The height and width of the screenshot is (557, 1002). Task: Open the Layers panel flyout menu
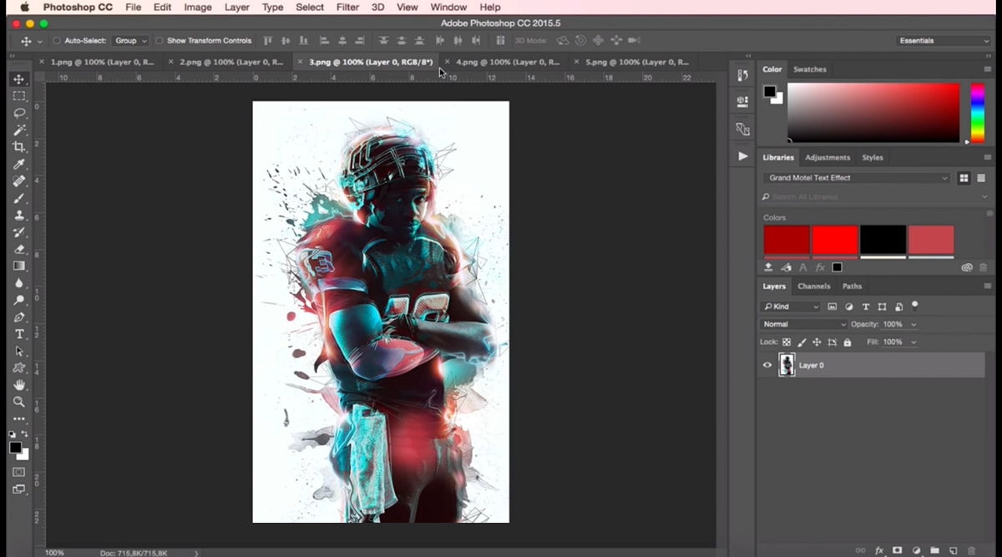tap(987, 286)
